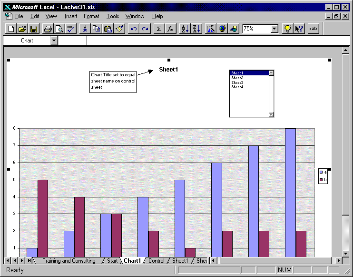Go to previous sheet tab navigation button
Image resolution: width=353 pixels, height=277 pixels.
(x=14, y=261)
